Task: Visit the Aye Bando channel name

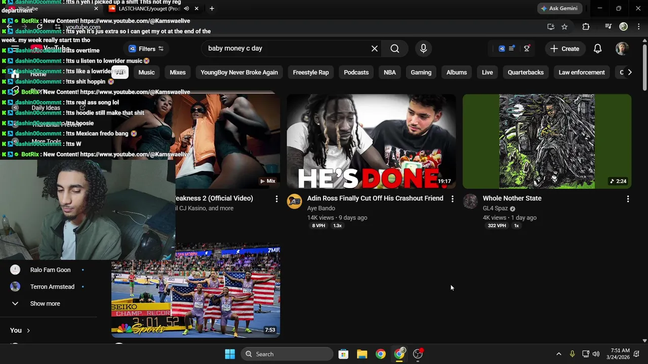Action: click(x=321, y=208)
